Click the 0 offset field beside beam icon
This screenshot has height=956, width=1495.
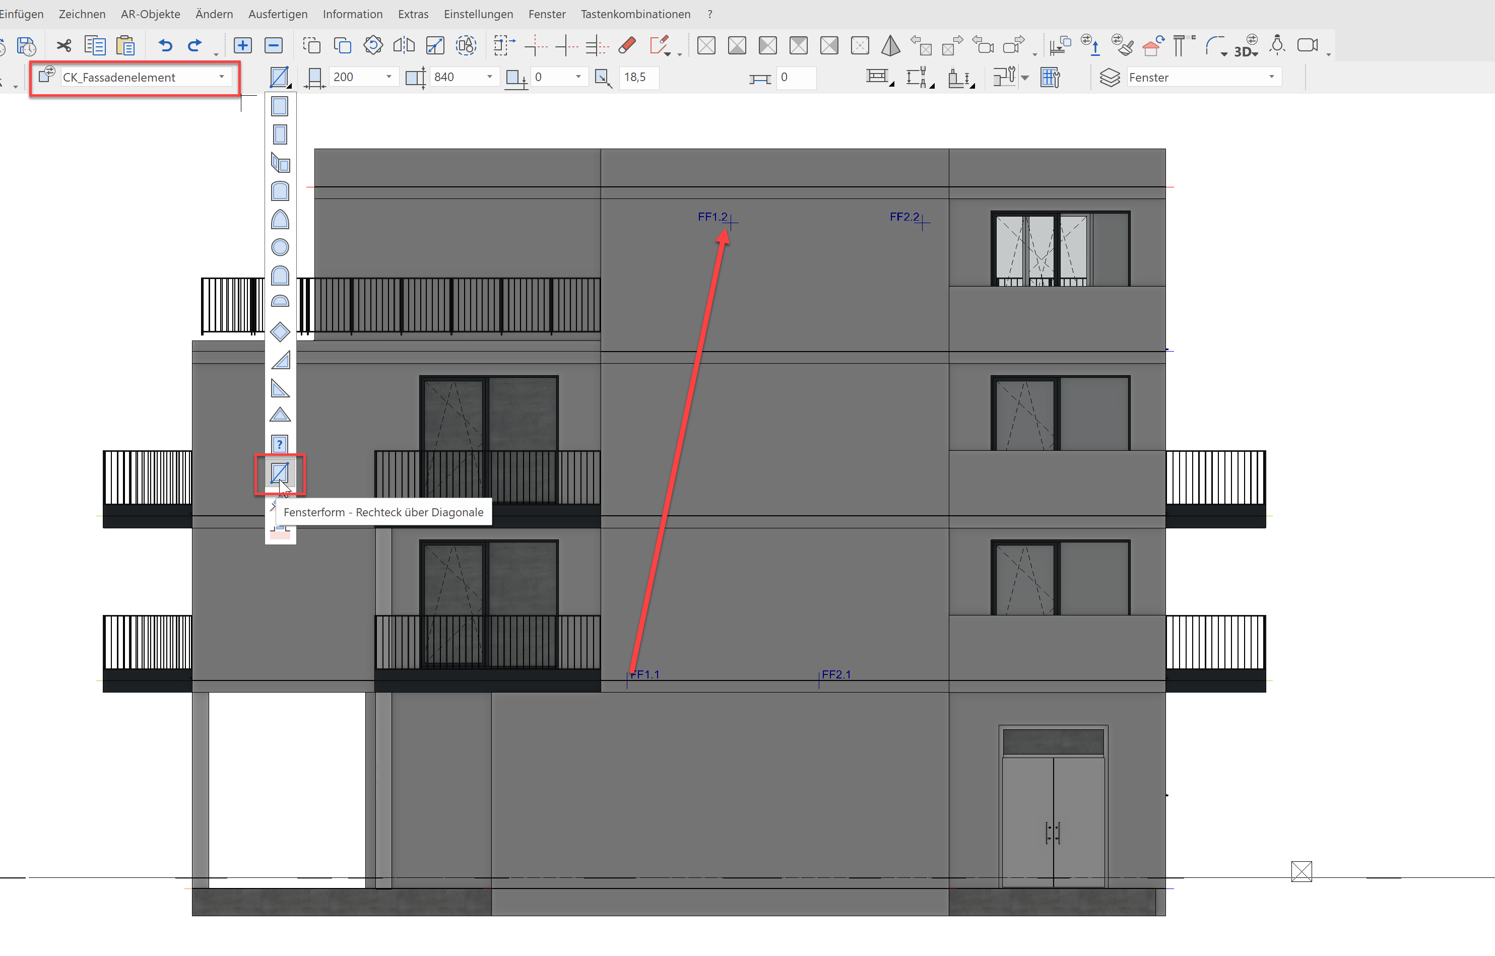pos(797,77)
